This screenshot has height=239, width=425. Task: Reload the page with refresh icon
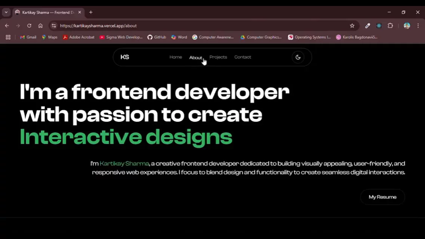point(29,26)
